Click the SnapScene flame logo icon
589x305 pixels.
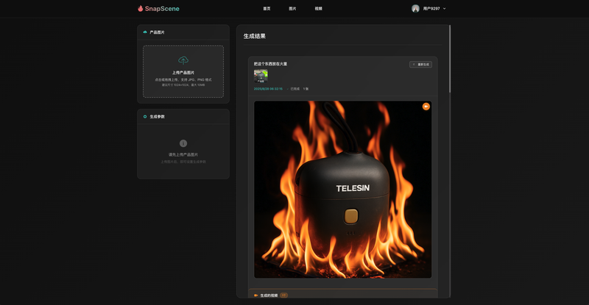pos(140,8)
